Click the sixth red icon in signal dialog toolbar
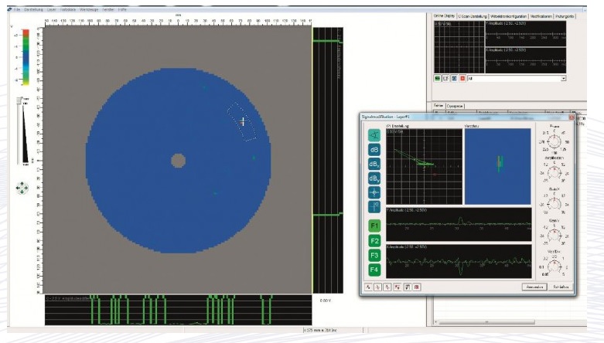This screenshot has height=343, width=604. coord(416,287)
